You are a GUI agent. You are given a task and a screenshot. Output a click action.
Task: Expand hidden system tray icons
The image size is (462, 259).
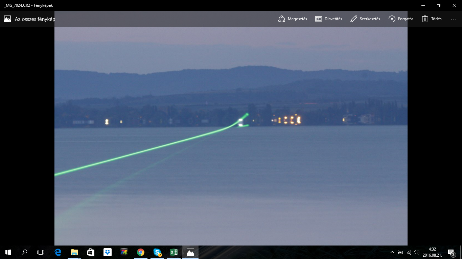click(x=392, y=252)
